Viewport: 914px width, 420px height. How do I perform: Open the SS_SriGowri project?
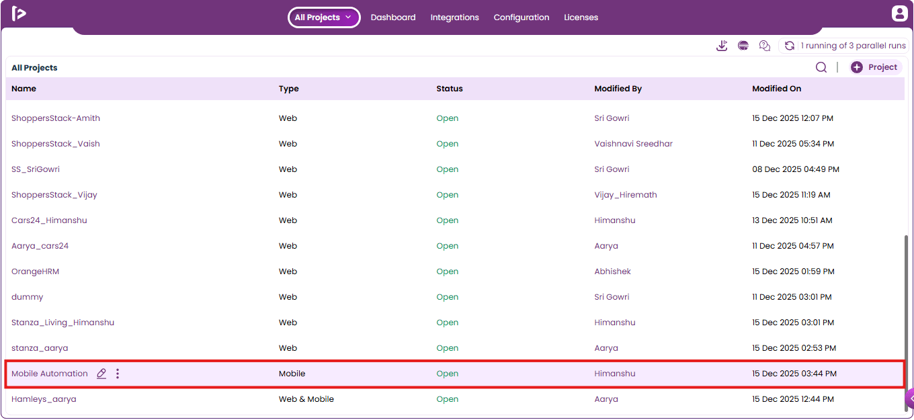[36, 169]
